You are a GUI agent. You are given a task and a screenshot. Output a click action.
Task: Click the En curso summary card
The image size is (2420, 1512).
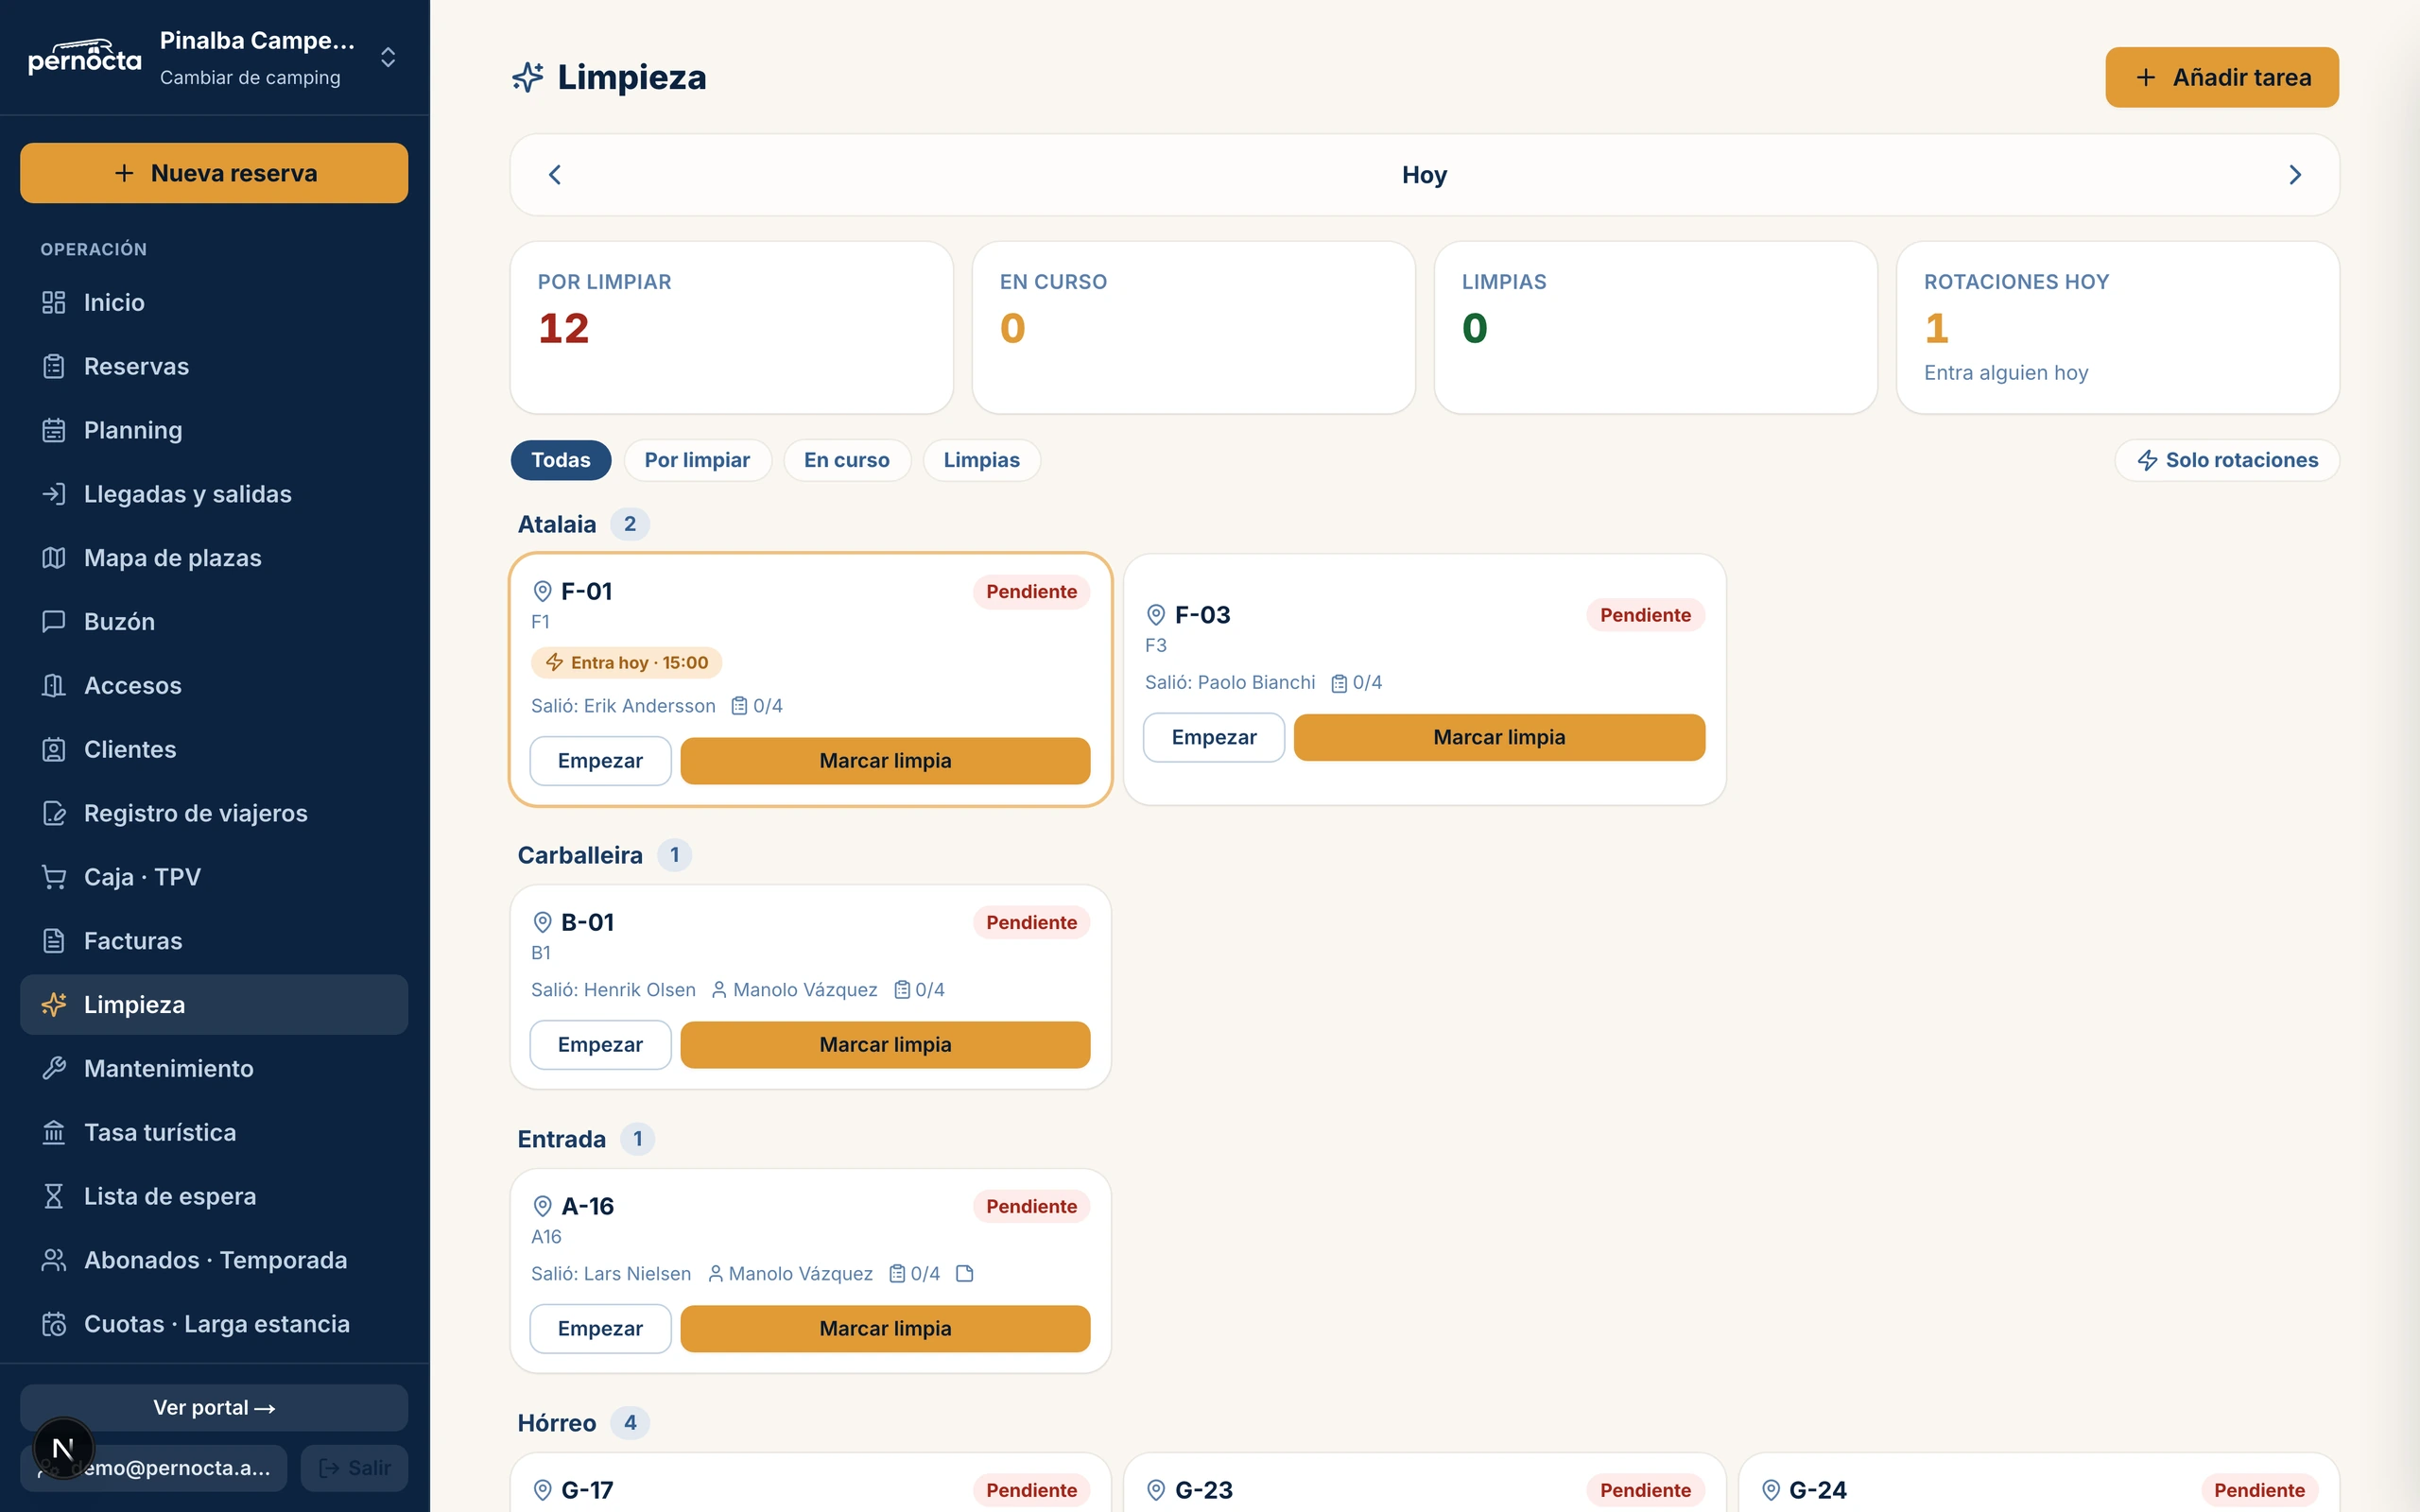1193,327
